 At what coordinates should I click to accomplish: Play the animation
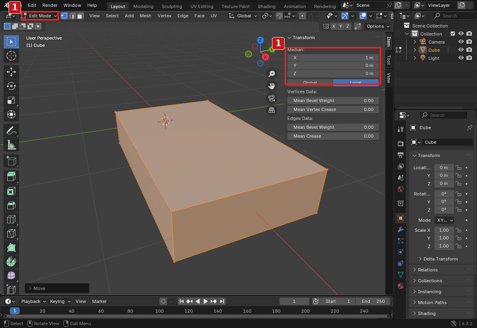[205, 301]
